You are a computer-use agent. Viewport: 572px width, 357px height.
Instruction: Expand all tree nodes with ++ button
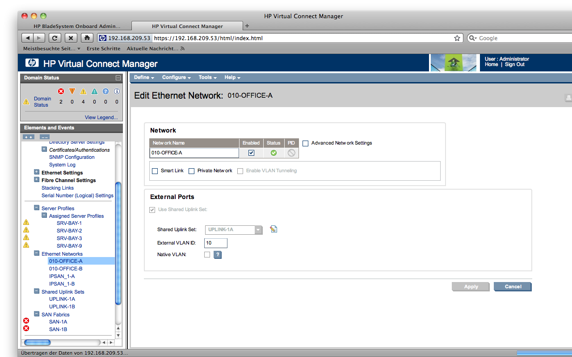coord(29,137)
